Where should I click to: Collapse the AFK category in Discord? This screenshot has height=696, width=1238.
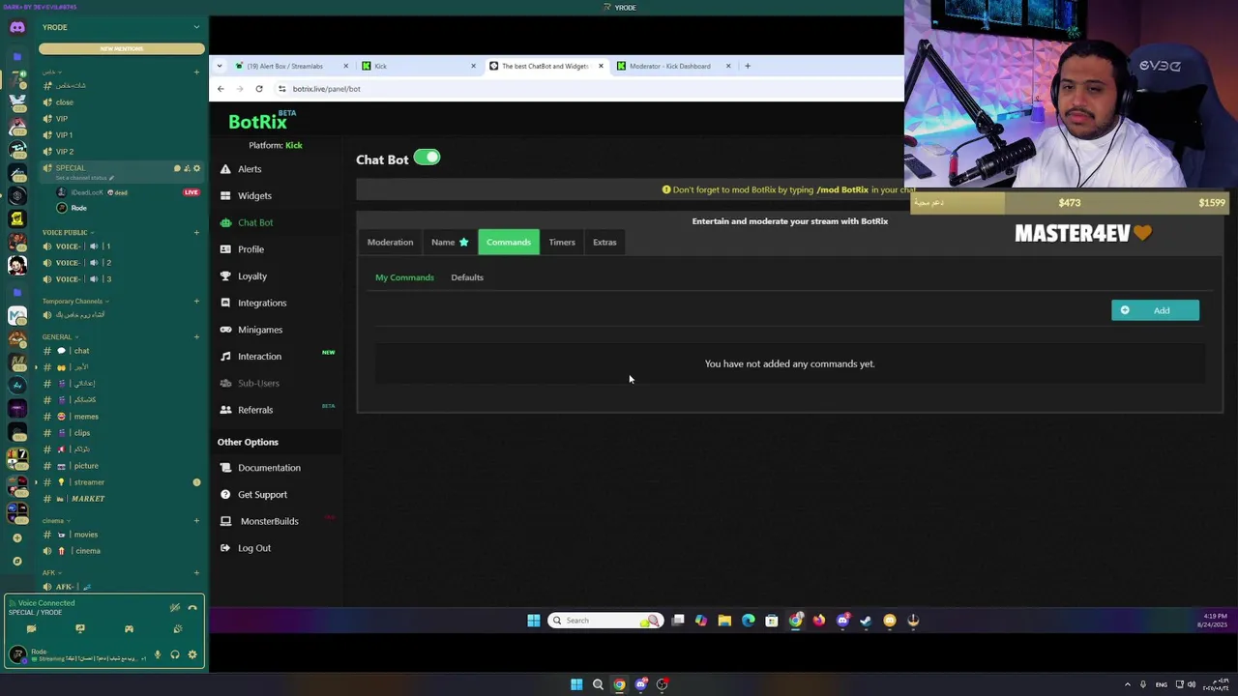(51, 573)
